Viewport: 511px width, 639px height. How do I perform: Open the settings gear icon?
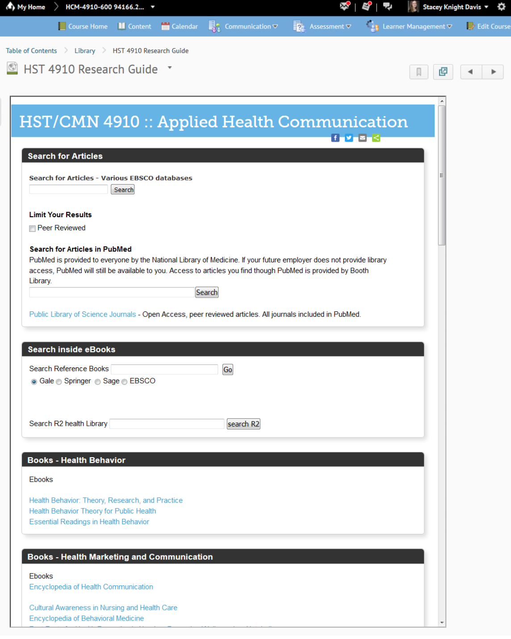click(501, 7)
